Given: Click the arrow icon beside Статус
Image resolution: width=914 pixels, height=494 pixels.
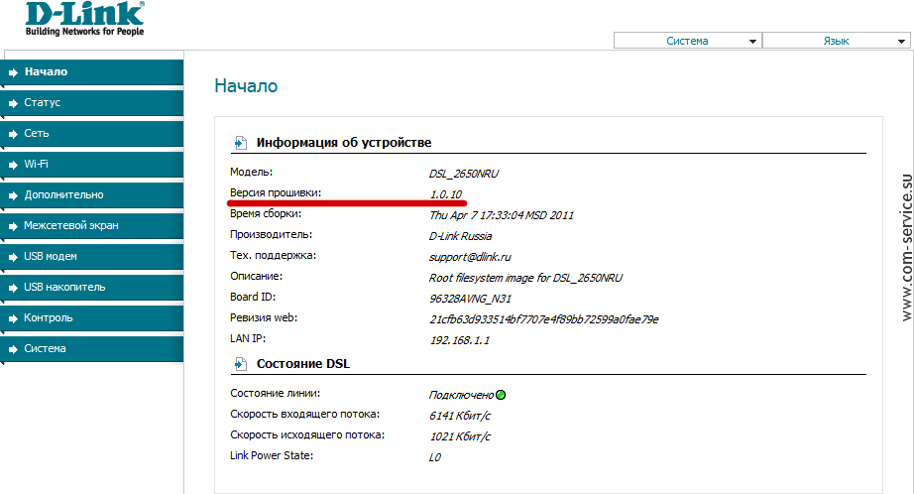Looking at the screenshot, I should point(13,103).
